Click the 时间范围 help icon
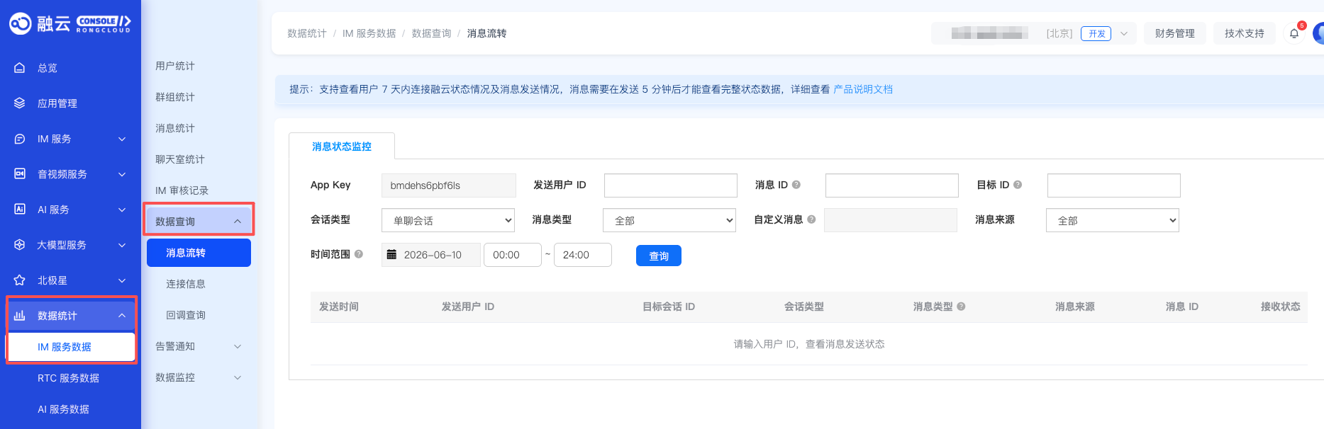Image resolution: width=1324 pixels, height=429 pixels. pos(359,254)
